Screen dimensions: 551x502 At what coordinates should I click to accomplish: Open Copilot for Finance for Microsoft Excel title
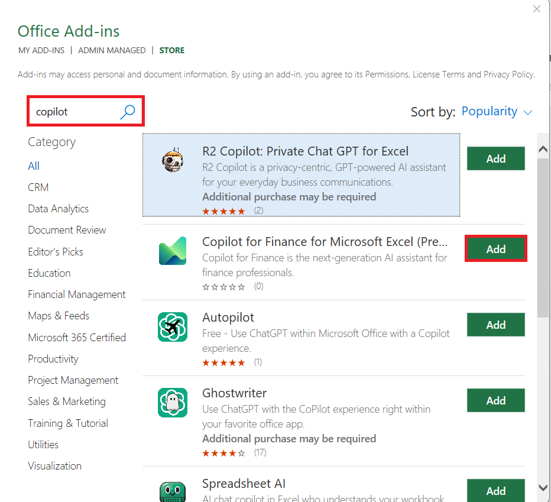coord(325,241)
